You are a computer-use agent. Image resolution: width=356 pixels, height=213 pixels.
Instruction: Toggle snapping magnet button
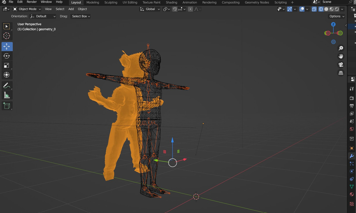tap(175, 9)
